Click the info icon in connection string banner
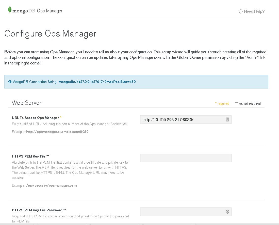The height and width of the screenshot is (225, 279). pos(10,81)
